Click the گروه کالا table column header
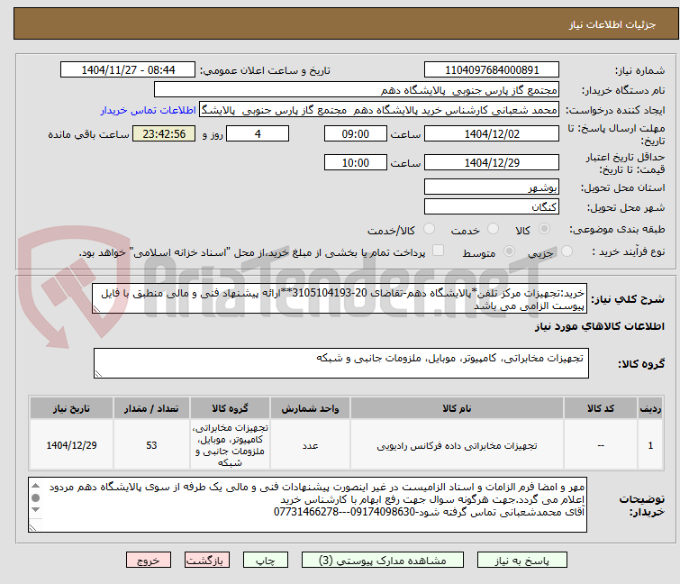Screen dimensions: 680x584 coord(230,408)
